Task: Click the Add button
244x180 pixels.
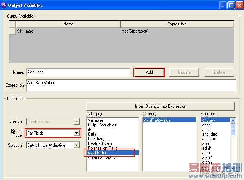Action: coord(149,72)
